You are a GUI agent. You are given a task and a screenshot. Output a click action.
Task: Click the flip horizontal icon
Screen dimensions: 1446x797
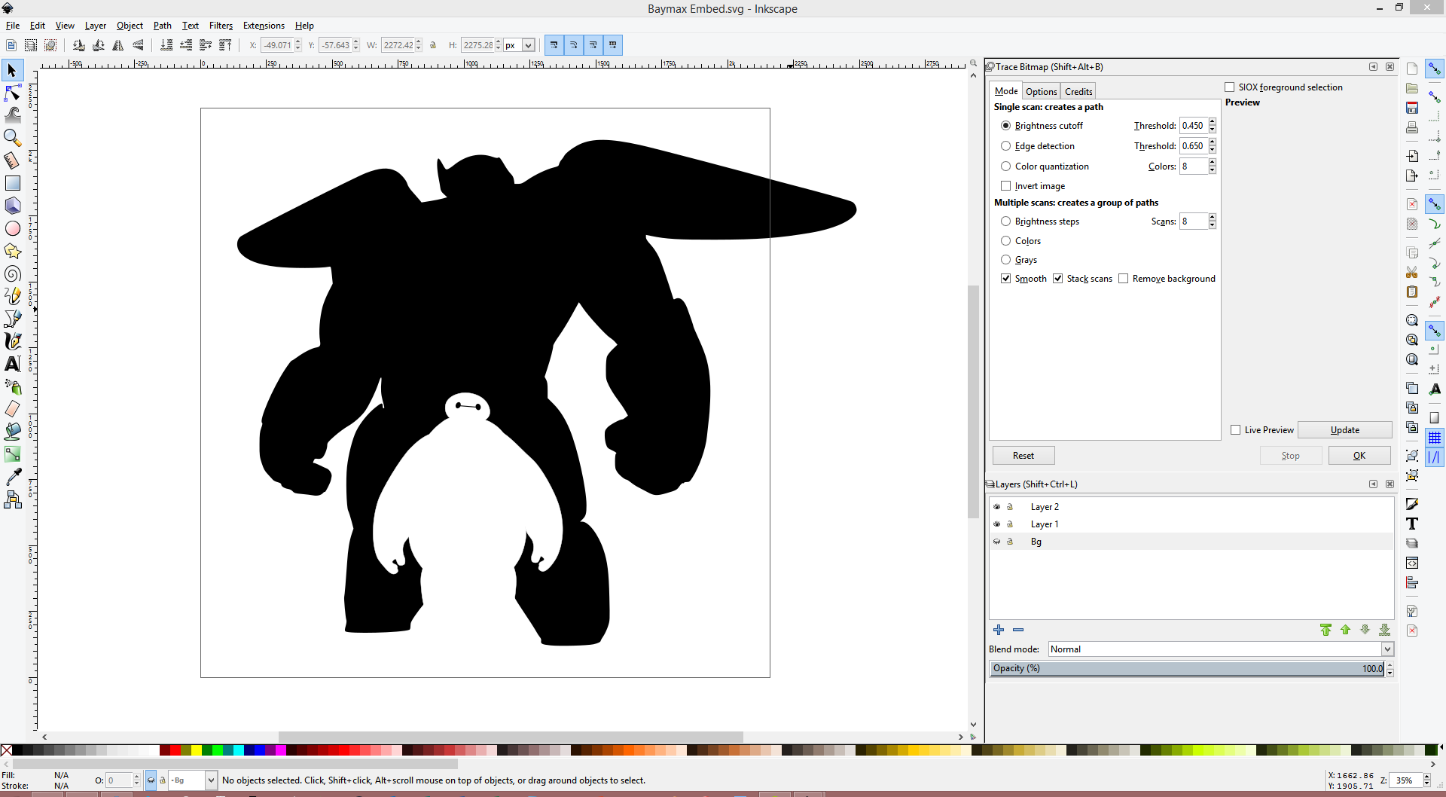(x=118, y=45)
